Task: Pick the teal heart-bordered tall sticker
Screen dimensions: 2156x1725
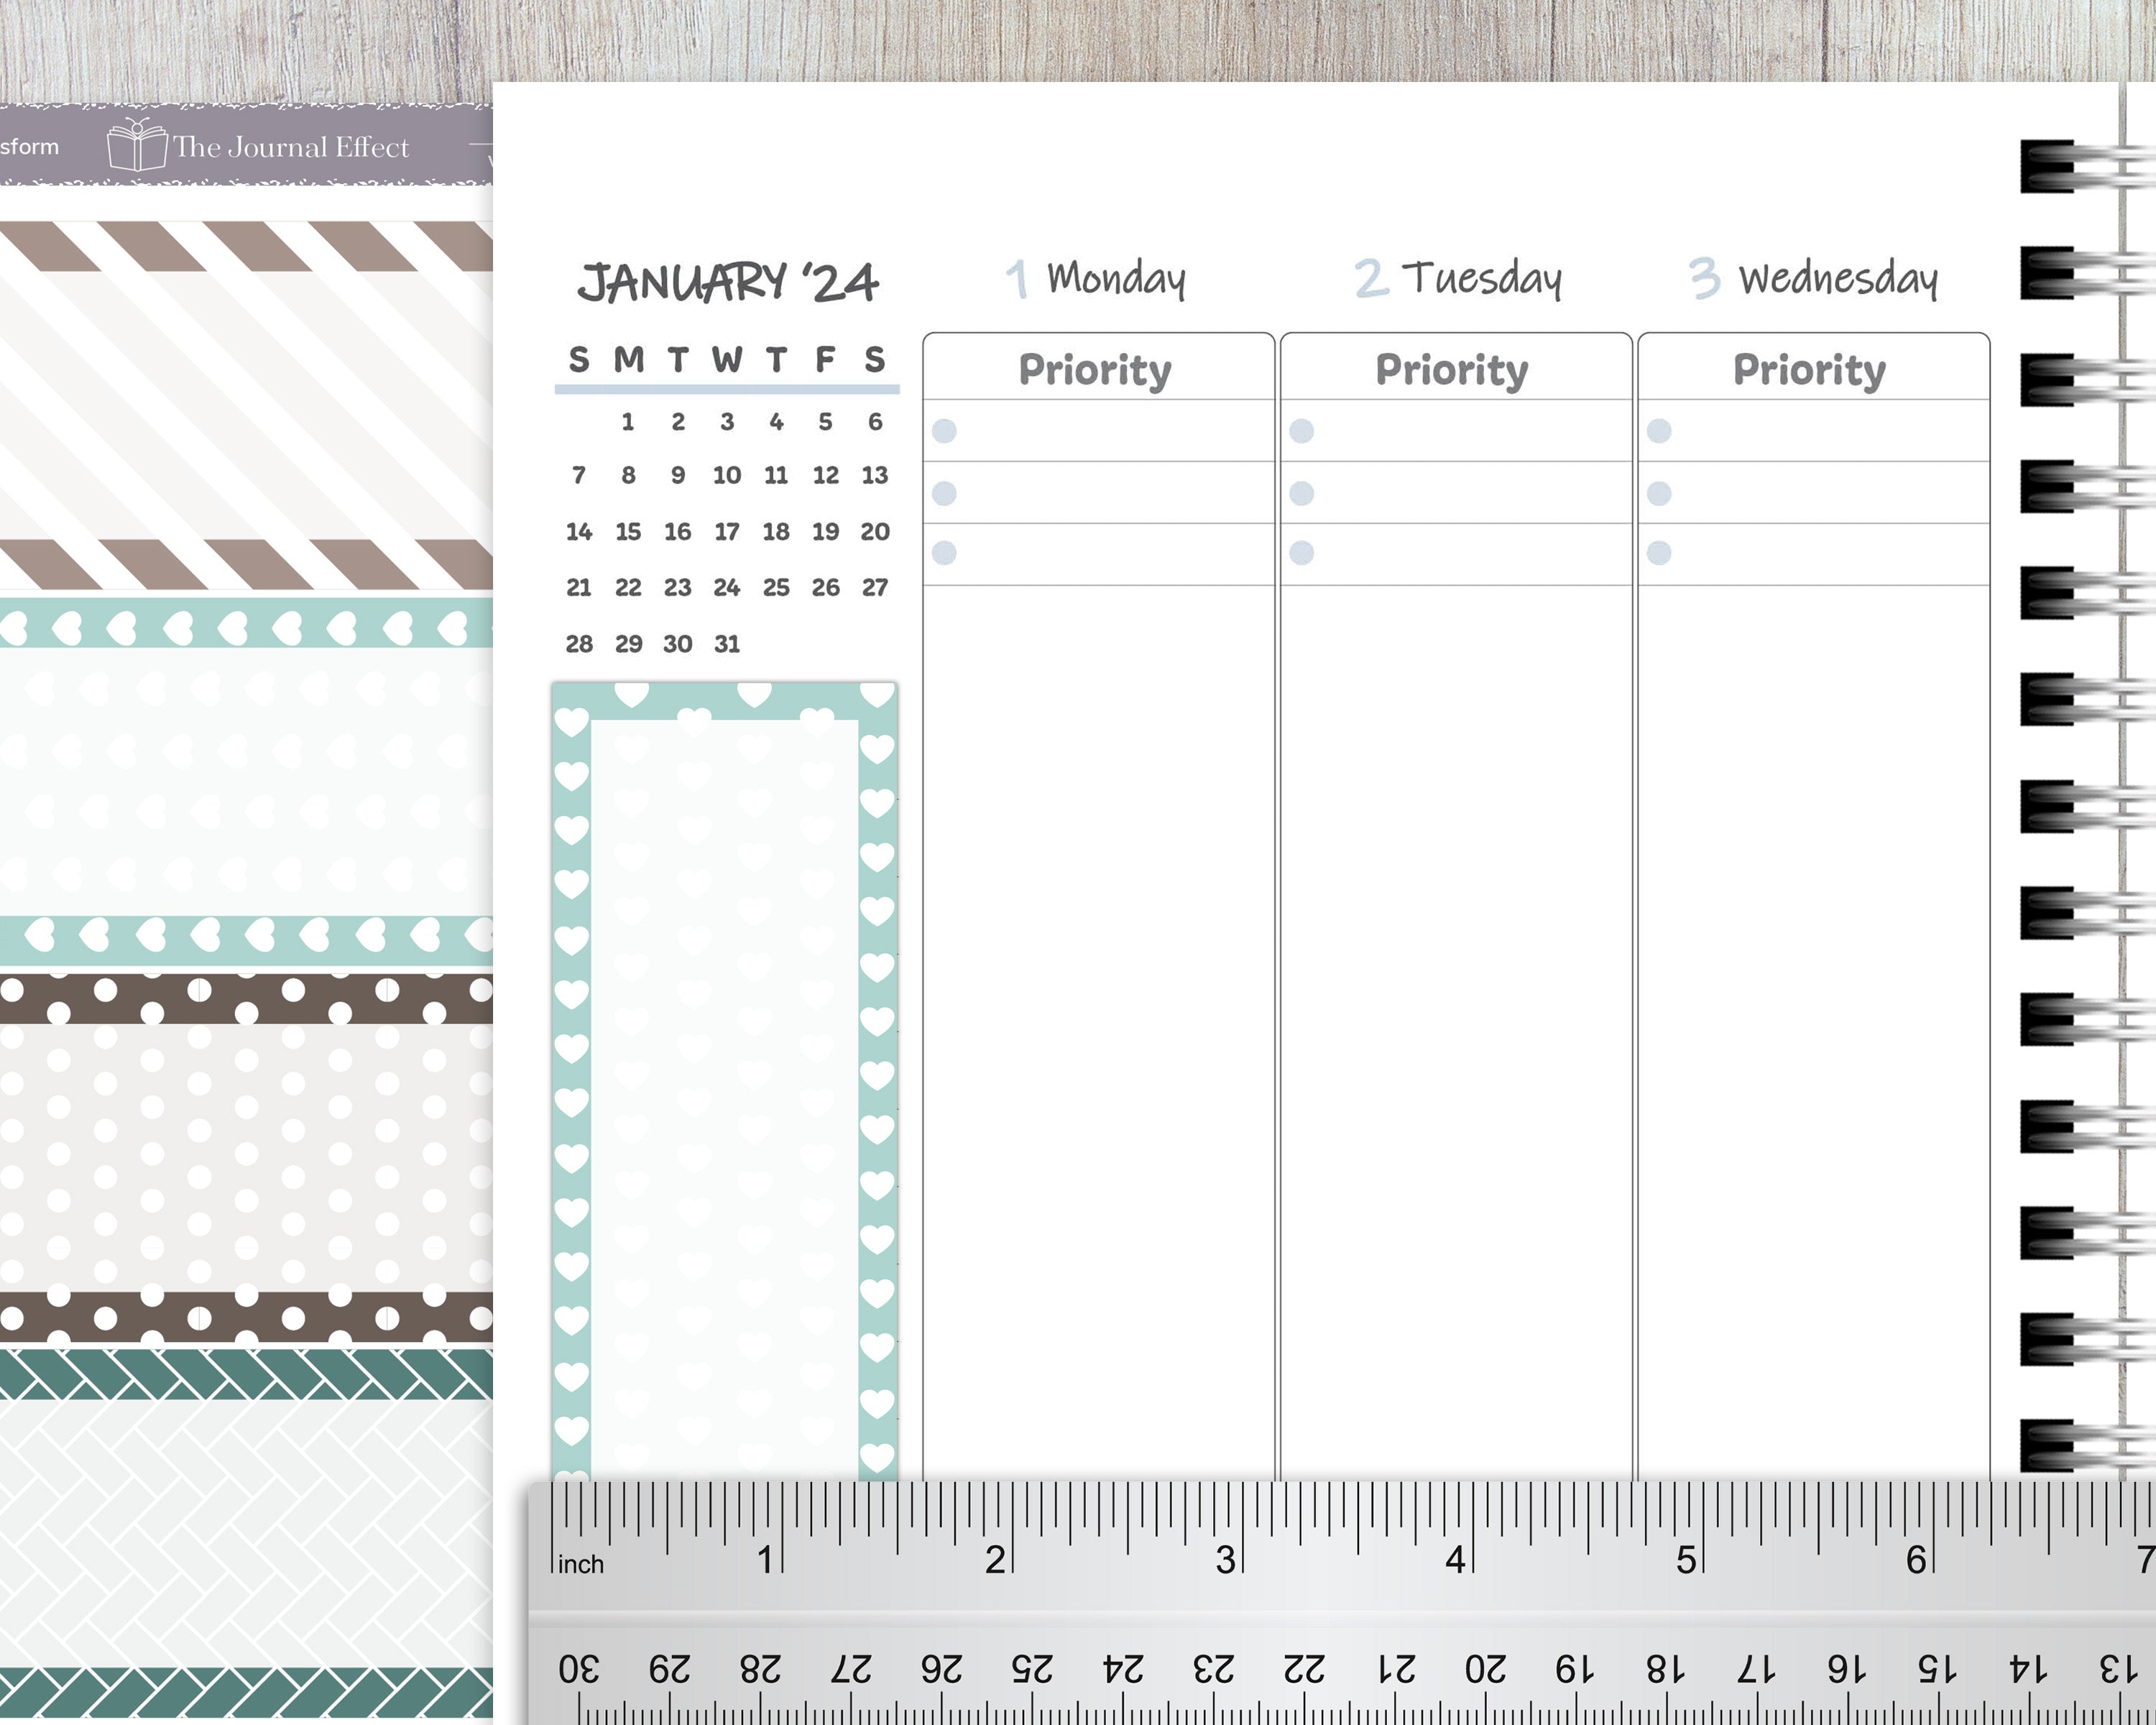Action: [725, 1082]
